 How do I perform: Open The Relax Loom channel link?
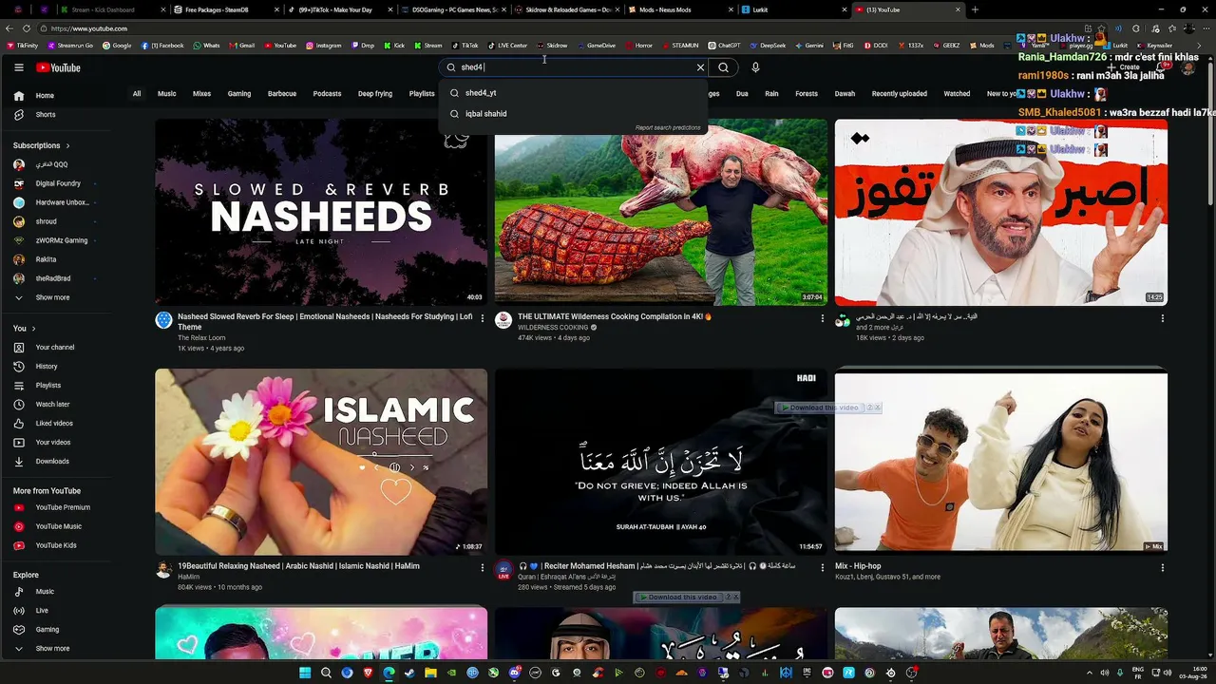coord(201,338)
